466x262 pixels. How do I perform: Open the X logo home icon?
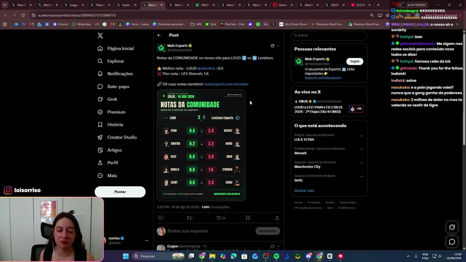100,35
